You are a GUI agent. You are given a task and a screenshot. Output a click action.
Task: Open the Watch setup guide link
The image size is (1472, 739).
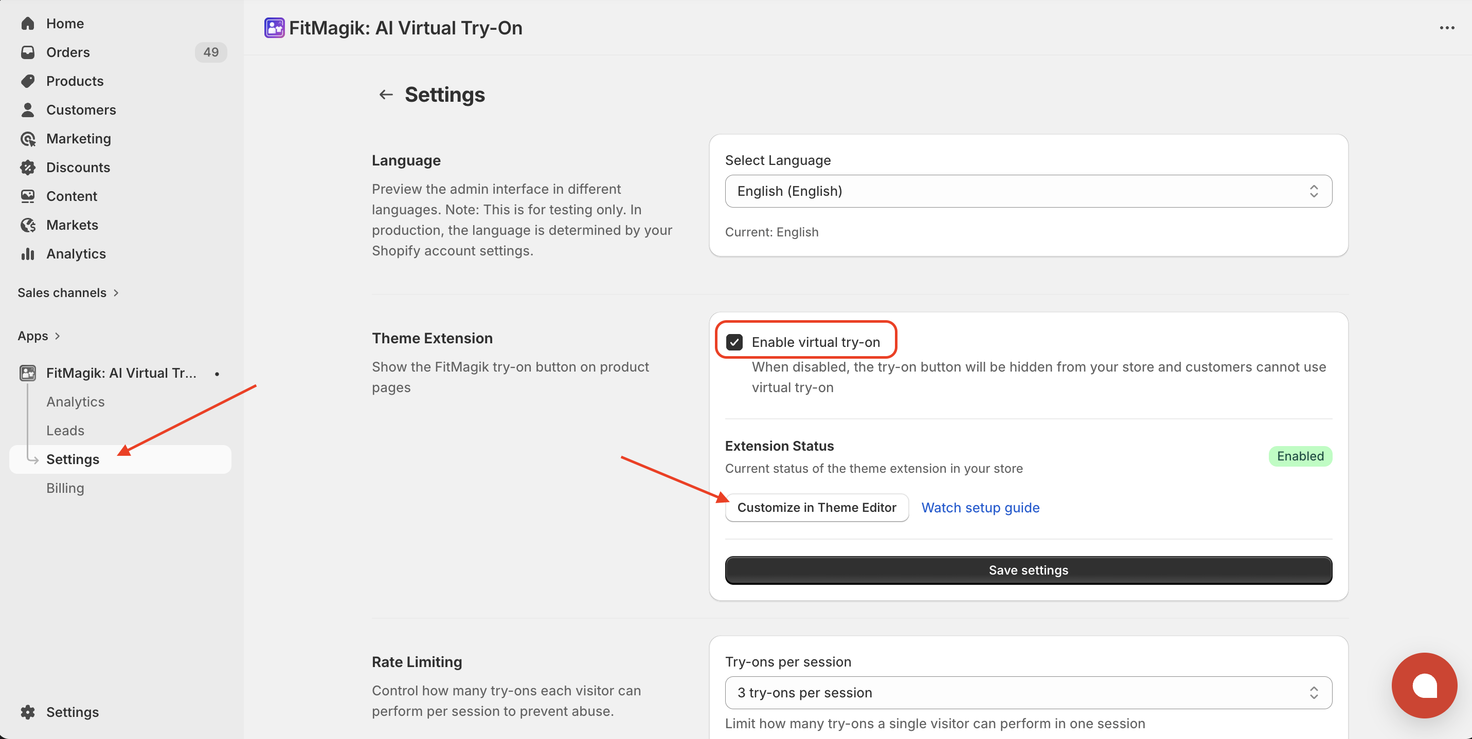pos(980,508)
